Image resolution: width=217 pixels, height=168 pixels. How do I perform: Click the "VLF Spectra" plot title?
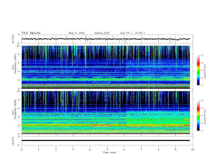click(31, 33)
